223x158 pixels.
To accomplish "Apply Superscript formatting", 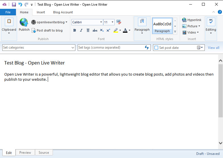I will pos(108,30).
